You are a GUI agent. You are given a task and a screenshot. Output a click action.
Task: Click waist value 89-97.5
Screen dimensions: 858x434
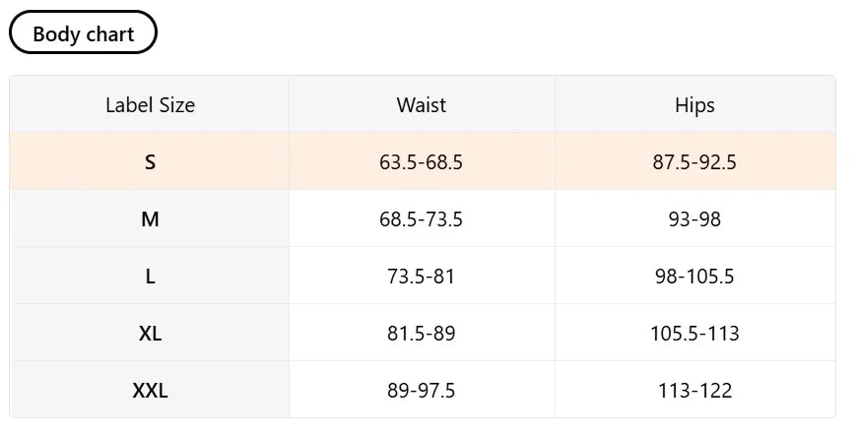point(421,391)
